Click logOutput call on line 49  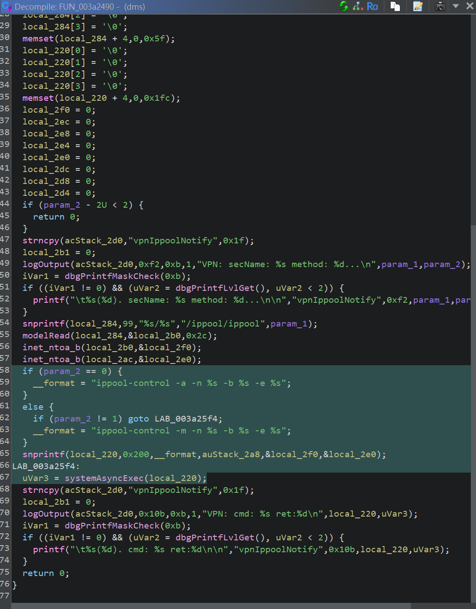pos(46,264)
